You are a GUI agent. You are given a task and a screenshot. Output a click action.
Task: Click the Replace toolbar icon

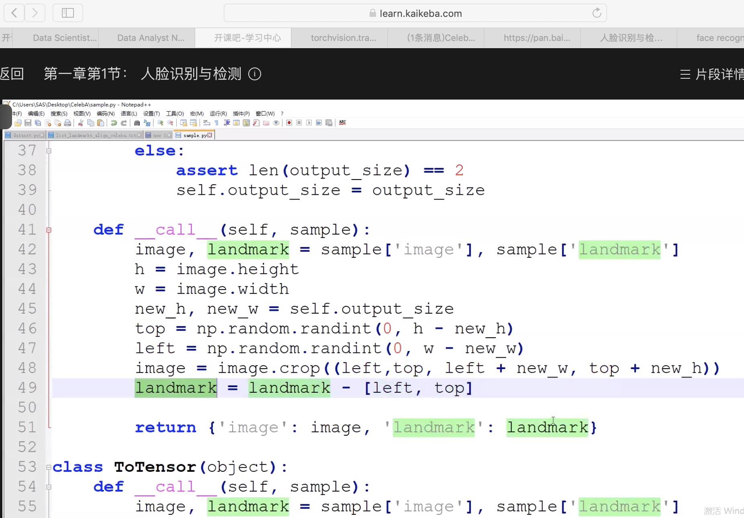coord(147,123)
